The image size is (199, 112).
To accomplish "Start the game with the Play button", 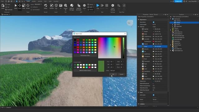I will coord(98,6).
